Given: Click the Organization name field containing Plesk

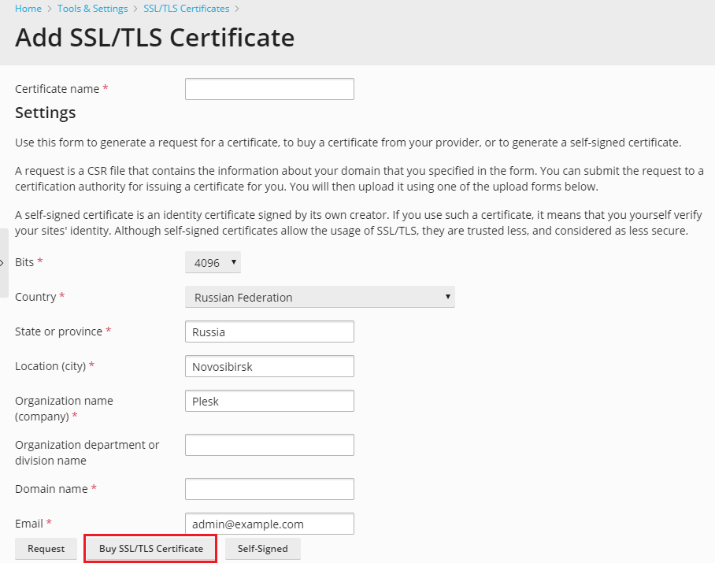Looking at the screenshot, I should pos(269,401).
